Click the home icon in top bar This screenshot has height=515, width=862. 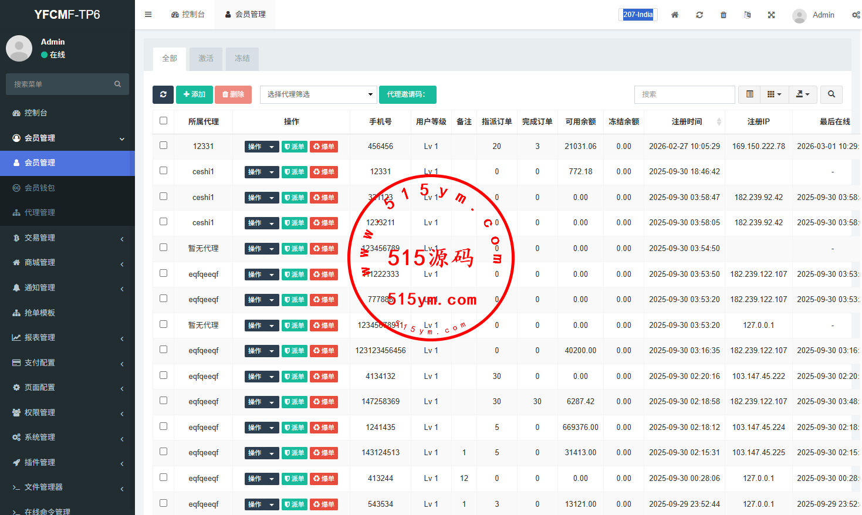pos(675,15)
